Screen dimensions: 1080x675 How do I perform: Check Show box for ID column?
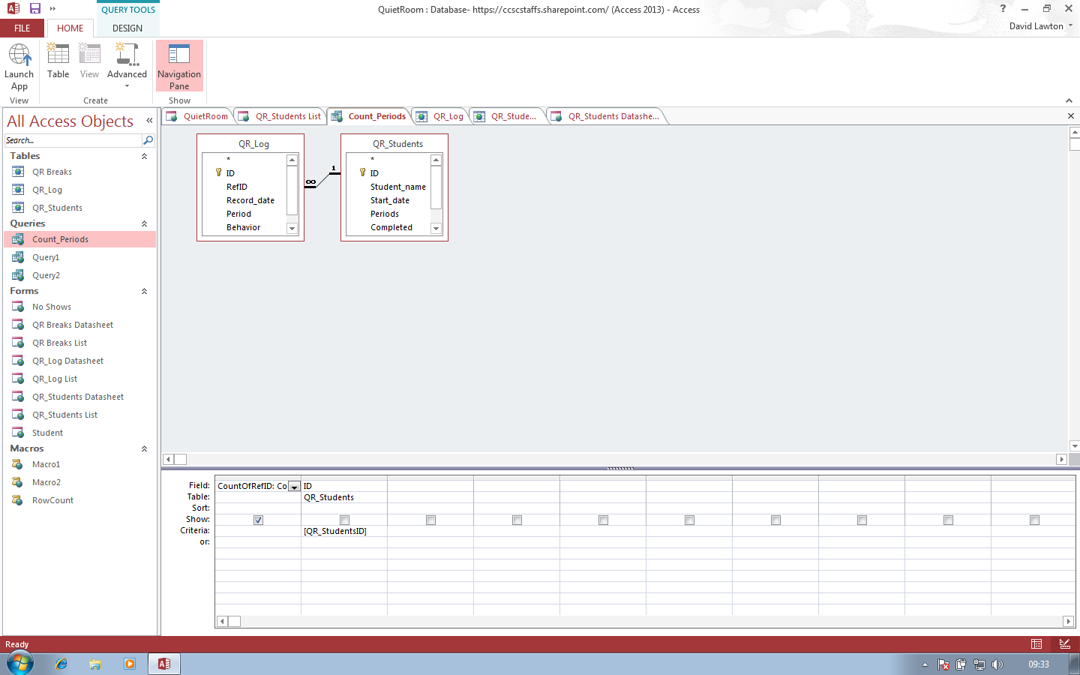[344, 520]
